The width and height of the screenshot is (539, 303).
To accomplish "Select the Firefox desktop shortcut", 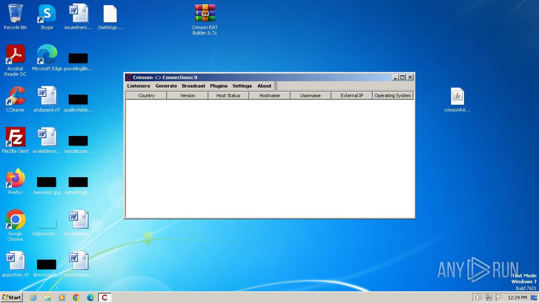I will (x=15, y=182).
